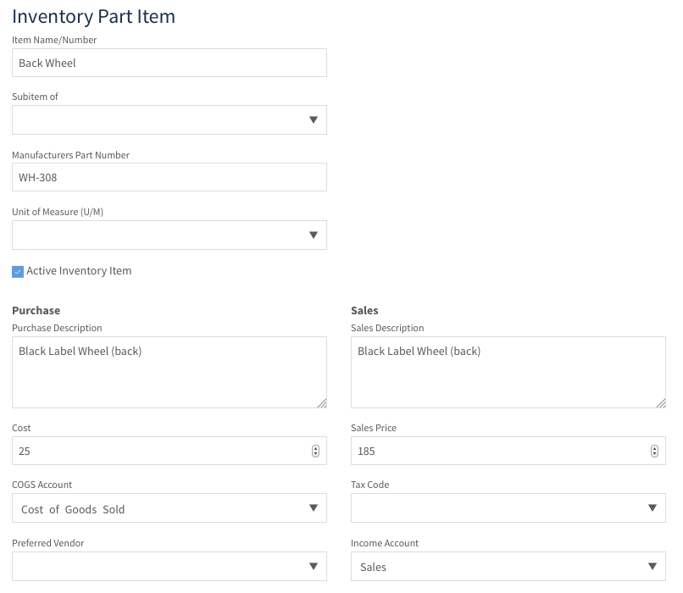This screenshot has width=683, height=593.
Task: Expand the Income Account dropdown arrow
Action: [x=652, y=567]
